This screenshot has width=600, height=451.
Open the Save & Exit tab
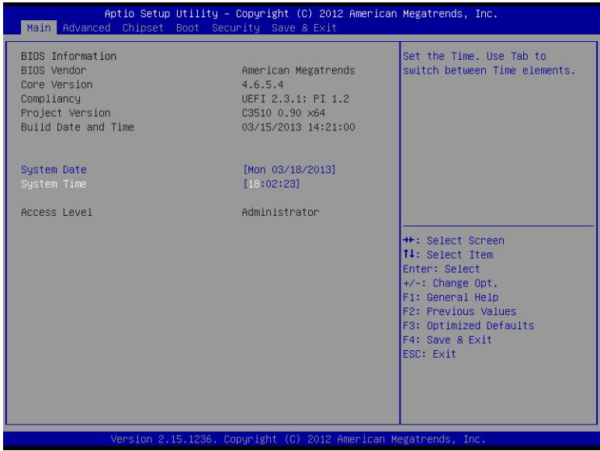pyautogui.click(x=304, y=28)
